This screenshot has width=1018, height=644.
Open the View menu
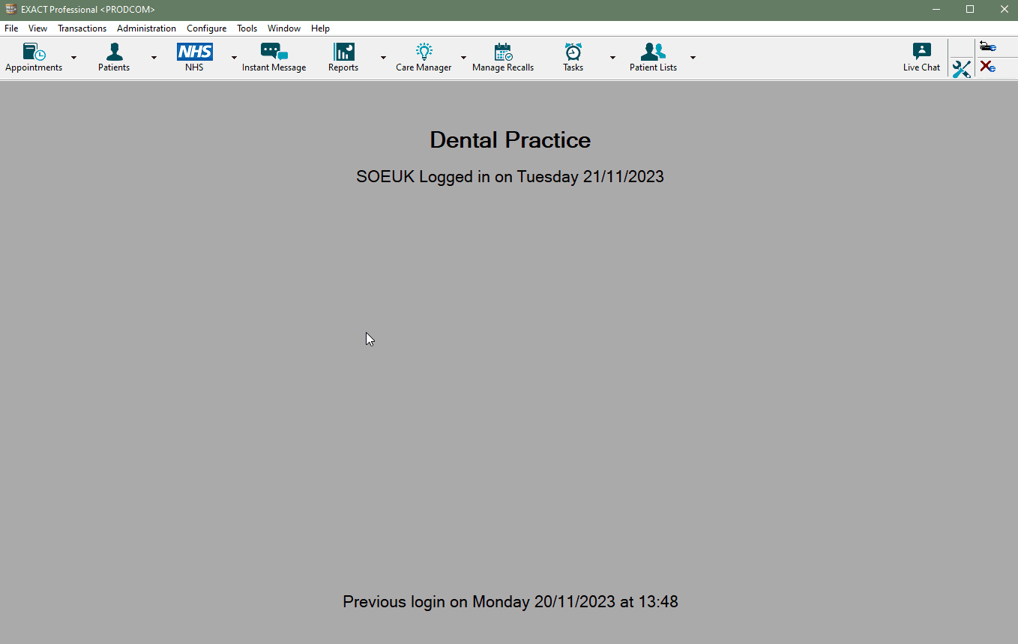(37, 28)
